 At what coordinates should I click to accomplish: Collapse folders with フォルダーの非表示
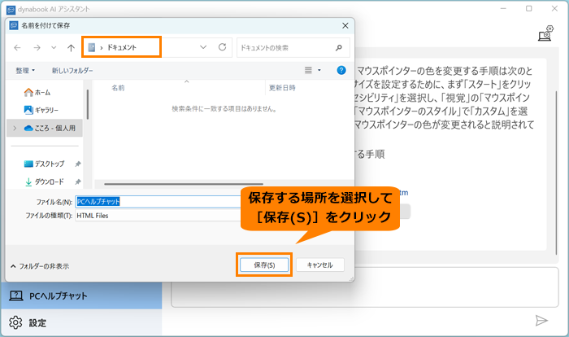40,266
